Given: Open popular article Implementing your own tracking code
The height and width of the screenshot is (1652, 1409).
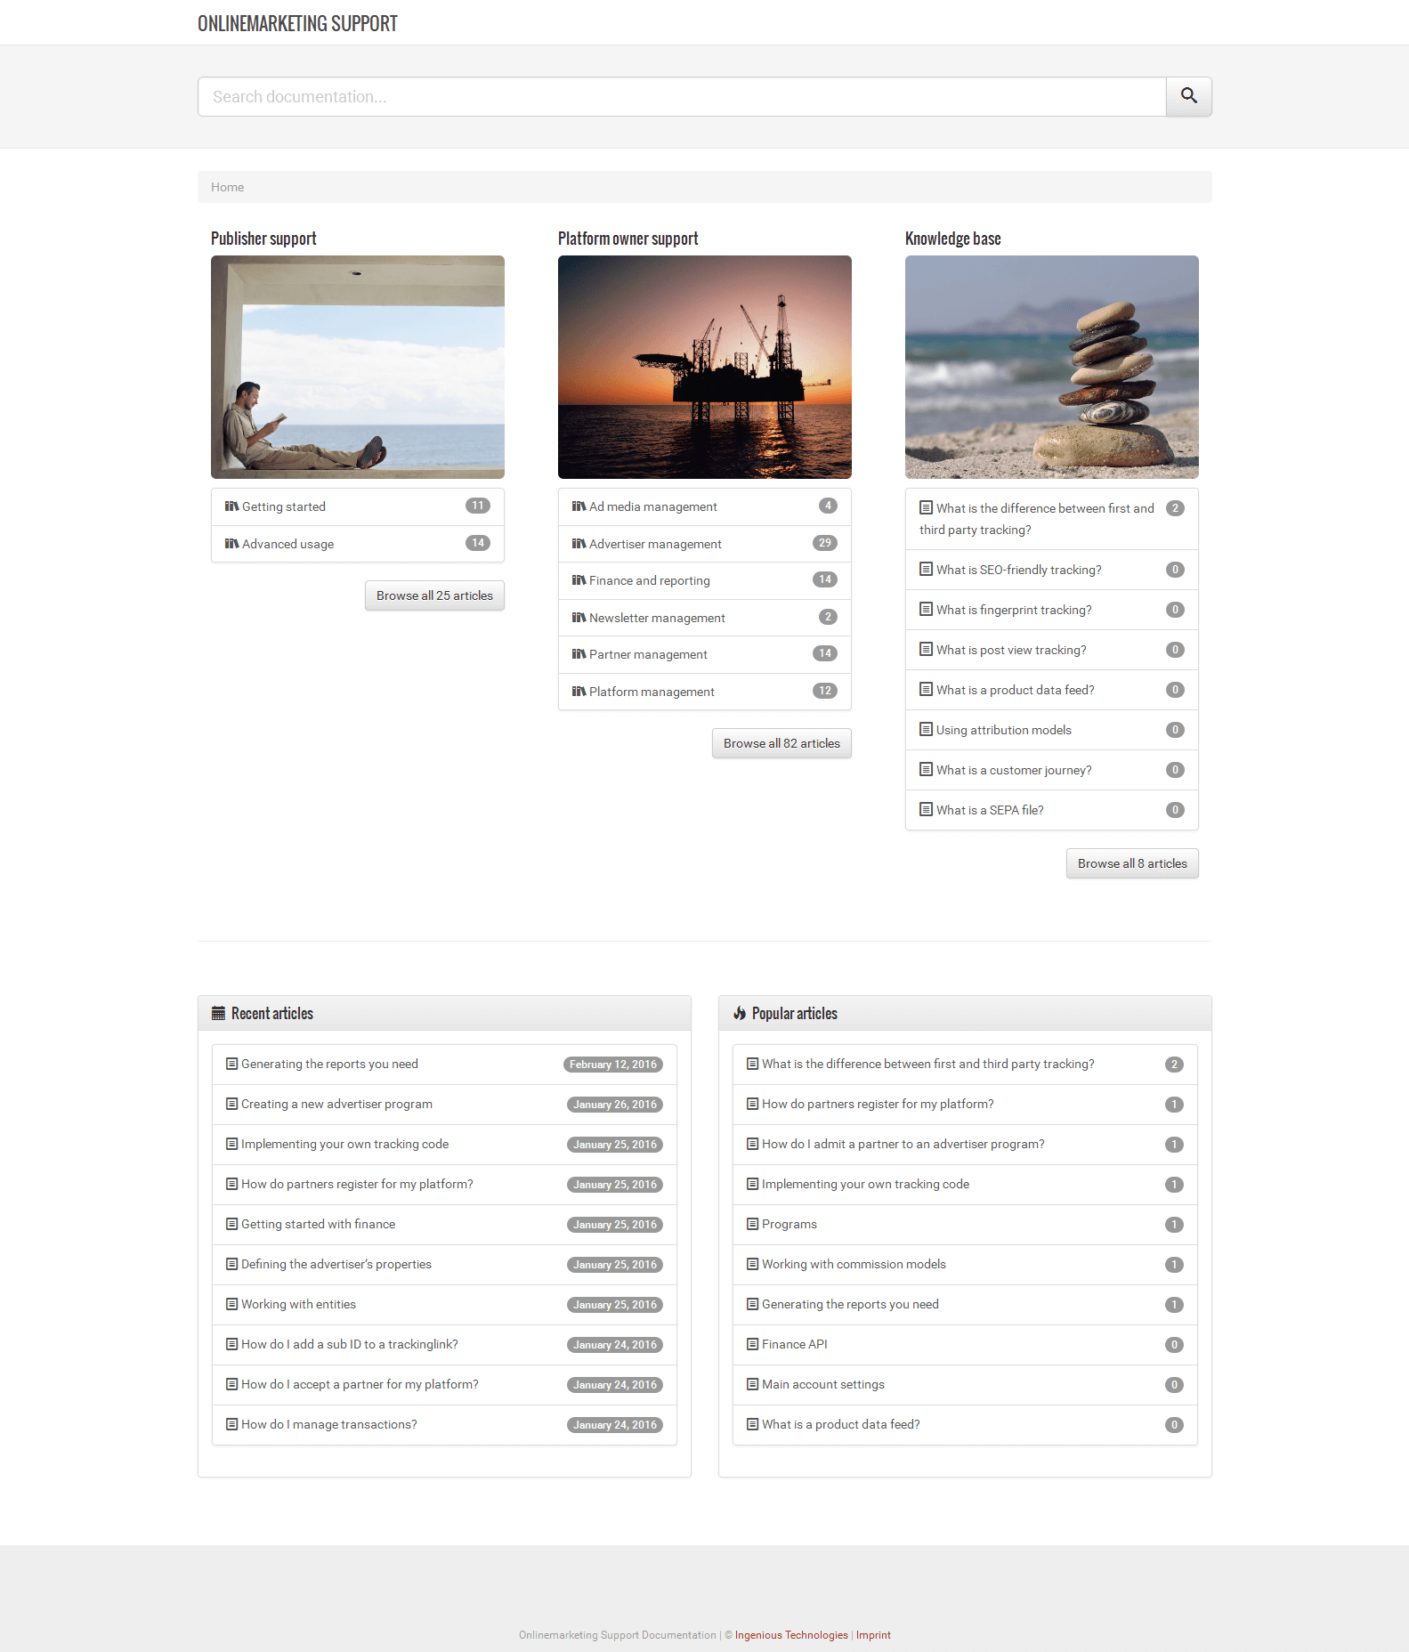Looking at the screenshot, I should point(965,1184).
